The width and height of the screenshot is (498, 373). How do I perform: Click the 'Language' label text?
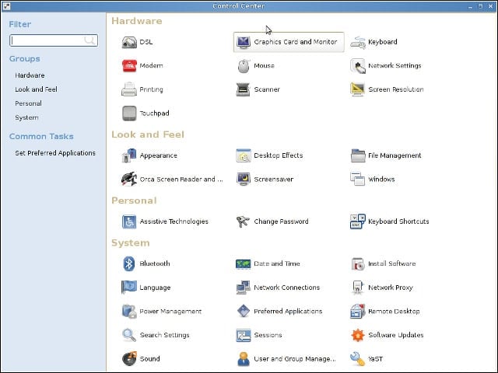[155, 288]
